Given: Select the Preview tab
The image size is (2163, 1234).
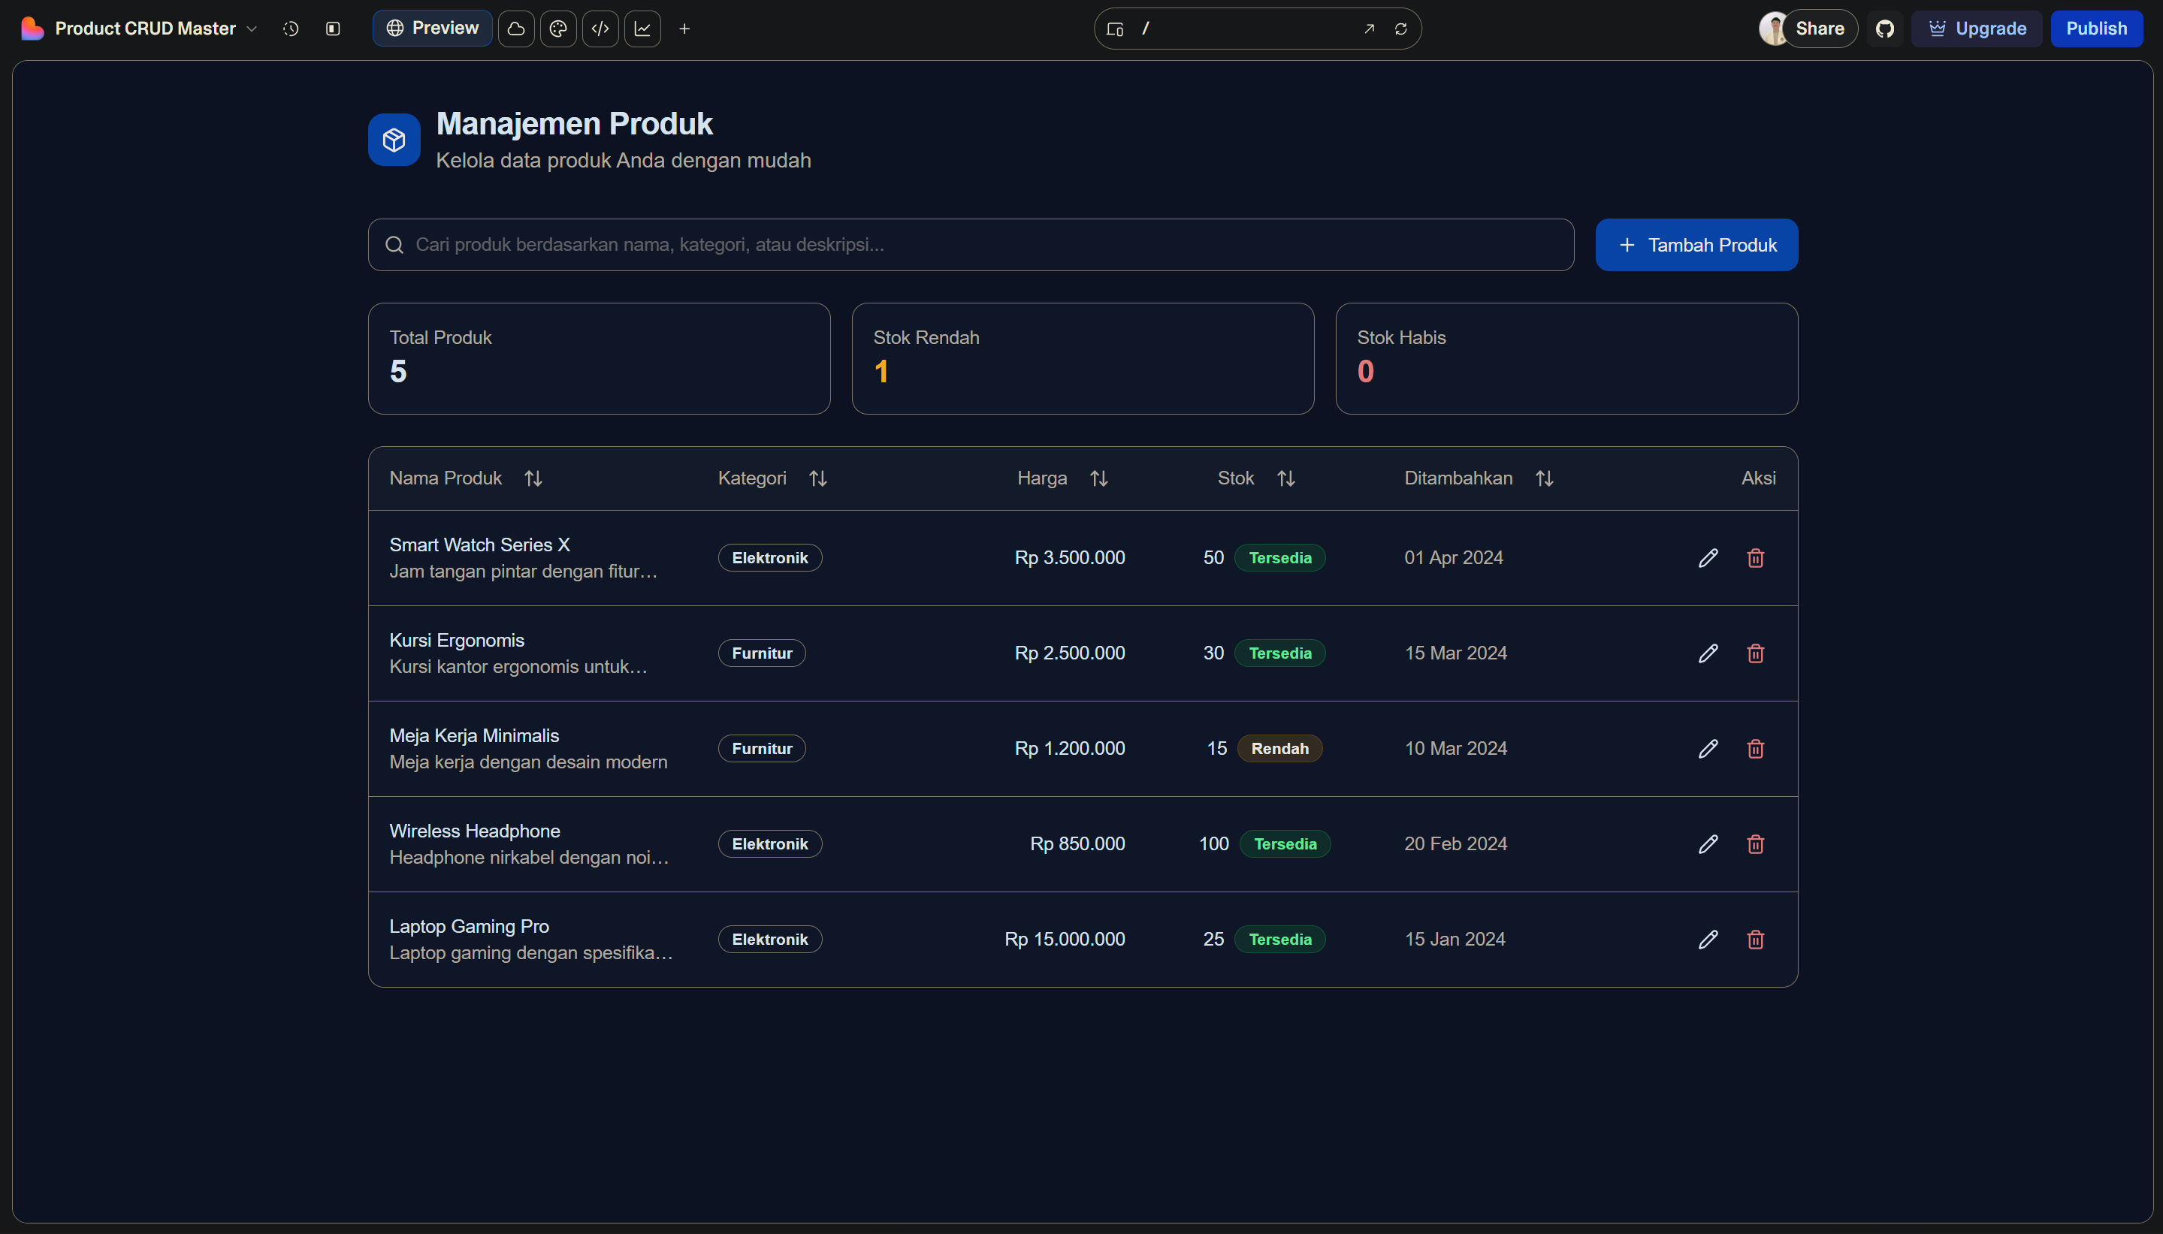Looking at the screenshot, I should (x=432, y=29).
